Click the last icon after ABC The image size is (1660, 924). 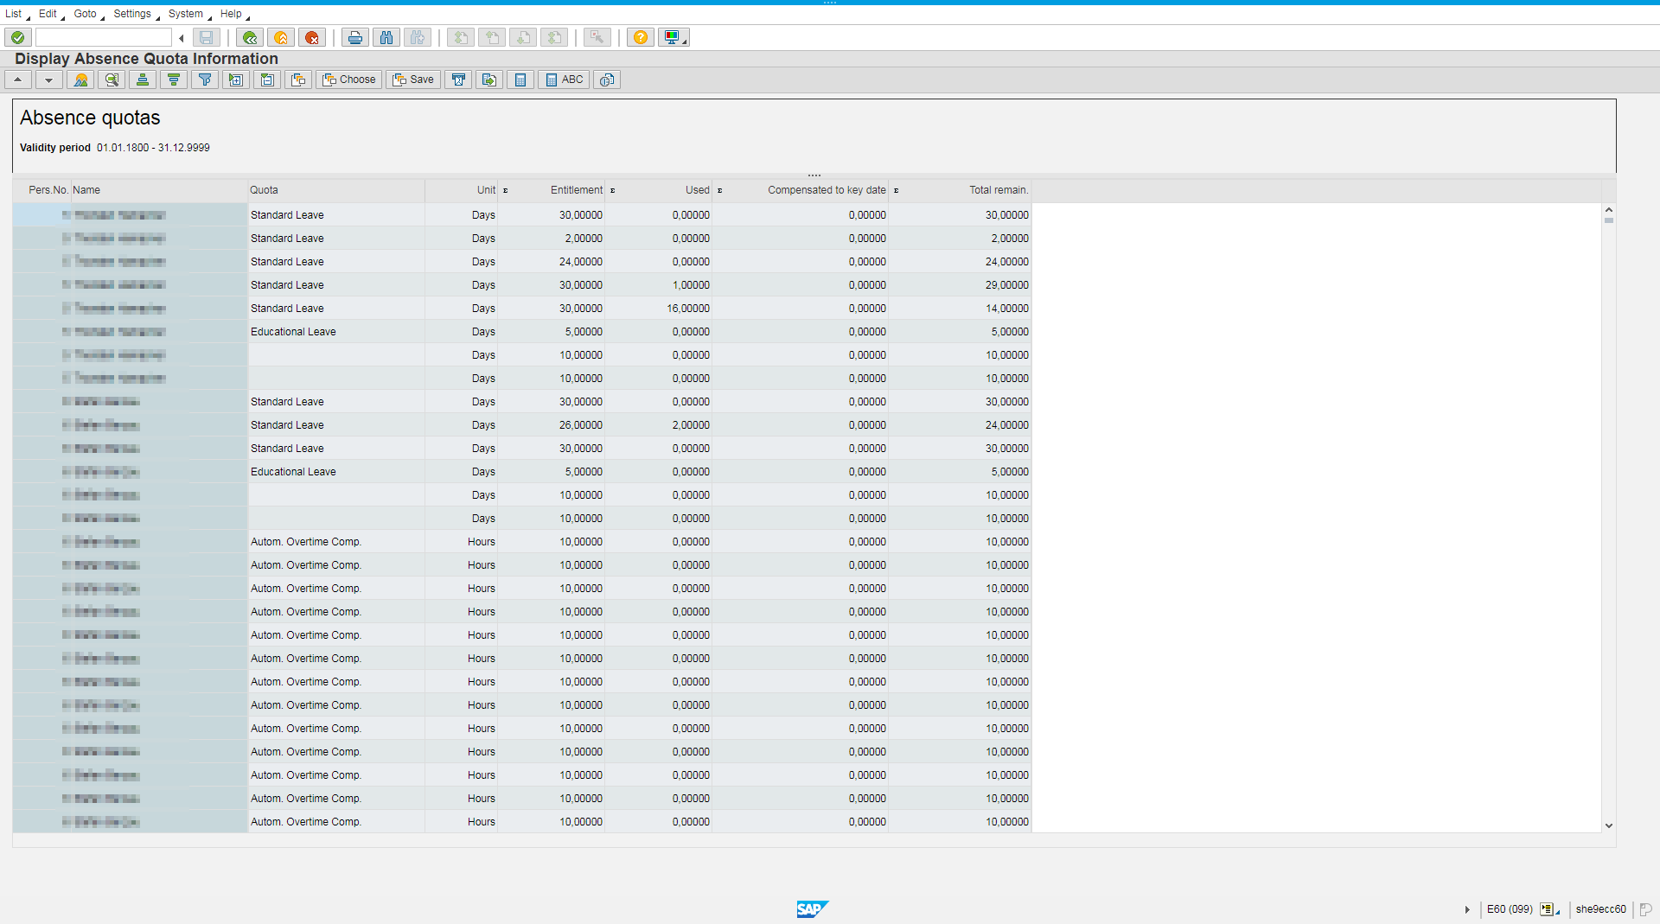point(607,80)
